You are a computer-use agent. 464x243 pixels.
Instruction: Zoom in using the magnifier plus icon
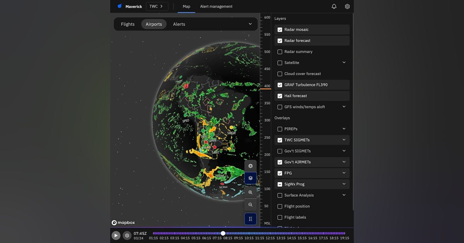click(x=250, y=192)
